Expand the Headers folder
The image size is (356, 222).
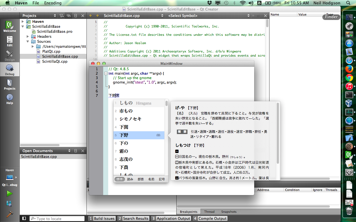pyautogui.click(x=28, y=36)
